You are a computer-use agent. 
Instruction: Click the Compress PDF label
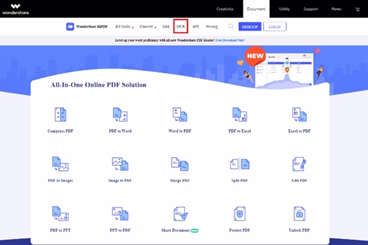(x=60, y=131)
